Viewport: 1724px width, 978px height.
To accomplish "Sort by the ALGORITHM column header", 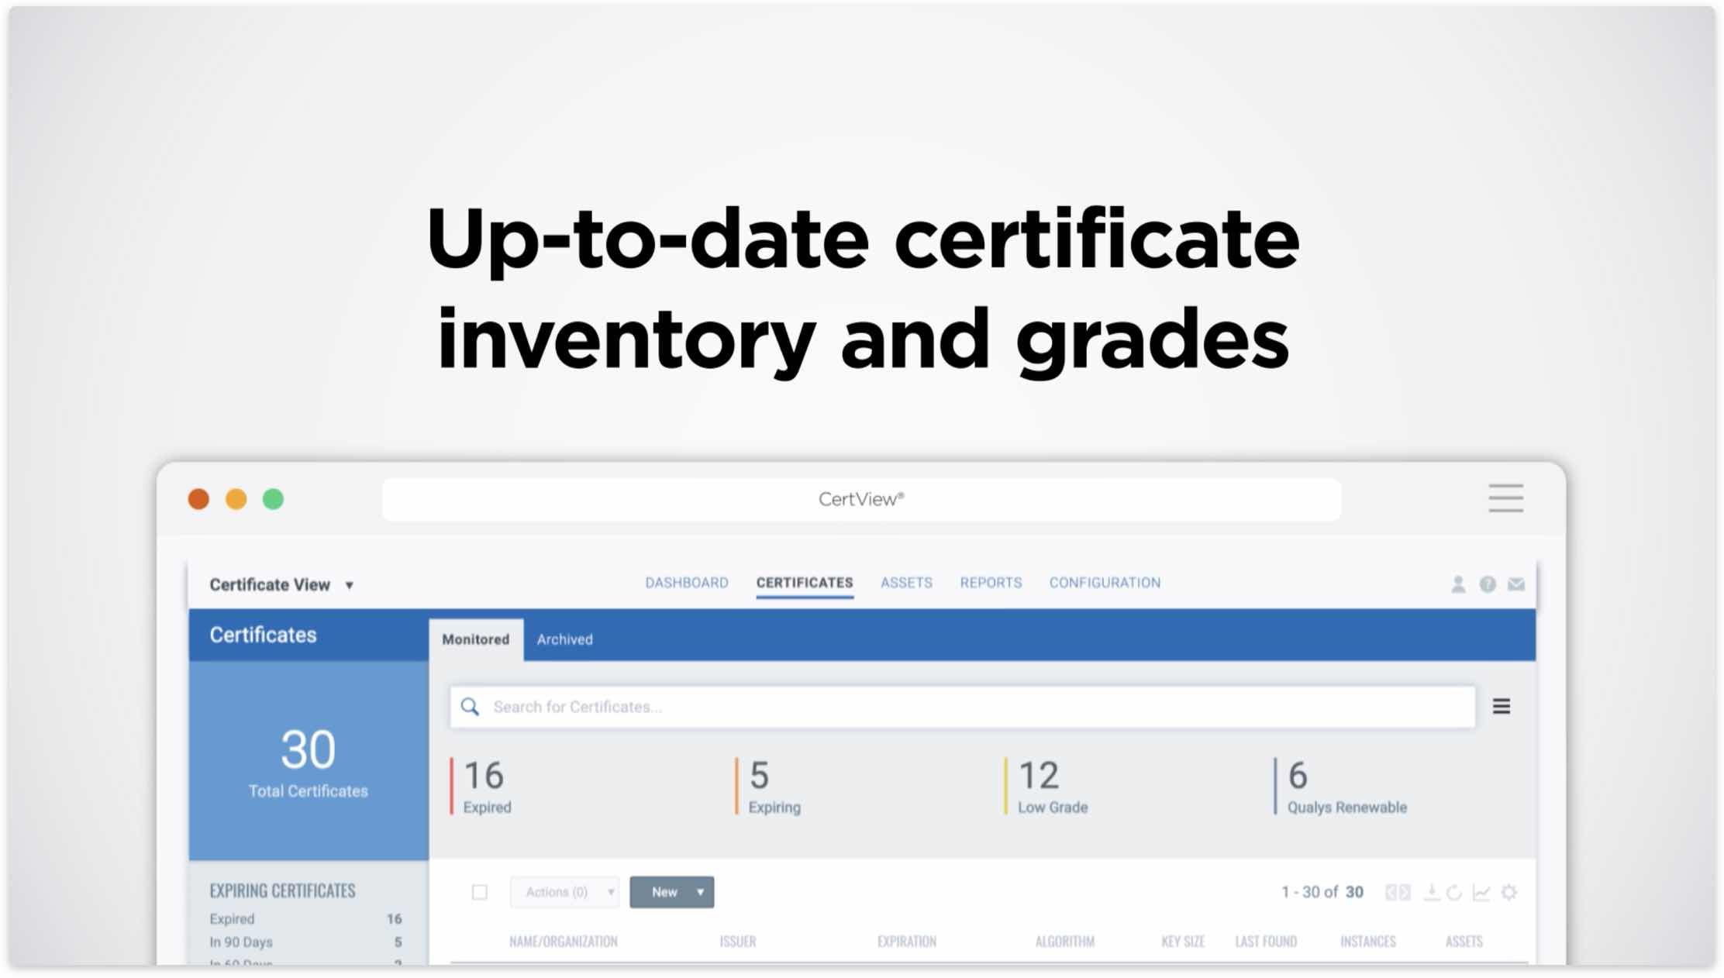I will (x=1064, y=941).
